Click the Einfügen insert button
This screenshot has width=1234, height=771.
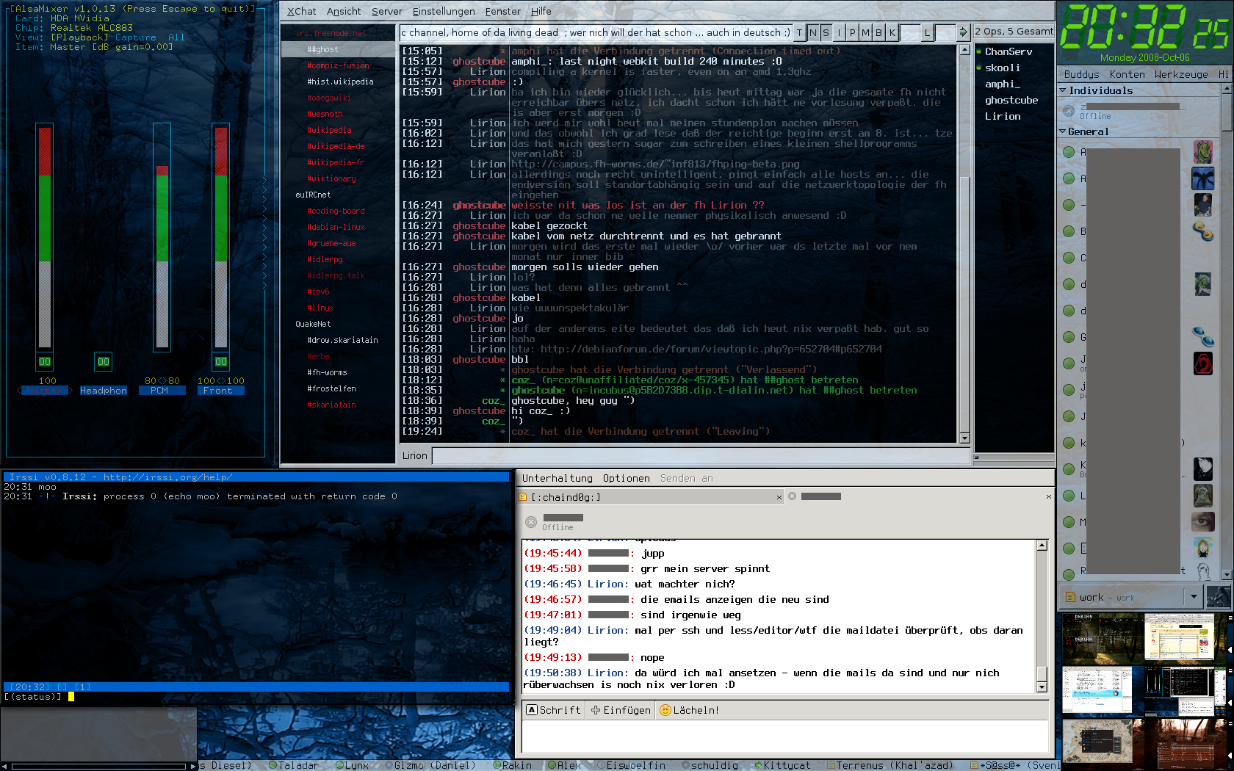621,710
